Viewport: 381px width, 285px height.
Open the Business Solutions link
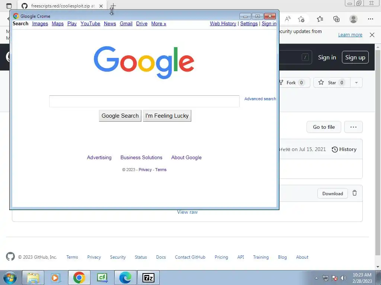[141, 157]
